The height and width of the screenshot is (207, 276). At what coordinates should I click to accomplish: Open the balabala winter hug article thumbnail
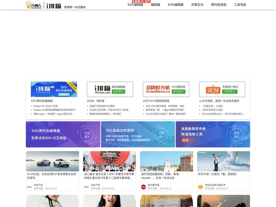(223, 161)
